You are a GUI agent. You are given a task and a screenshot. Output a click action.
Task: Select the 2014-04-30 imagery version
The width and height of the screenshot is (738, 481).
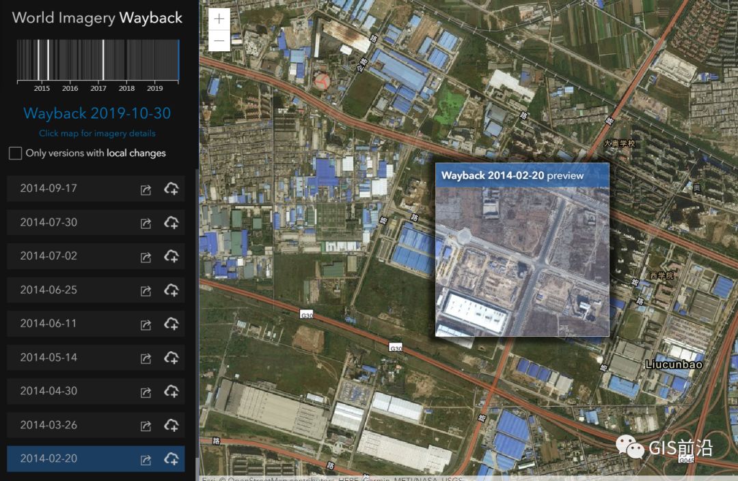coord(49,391)
